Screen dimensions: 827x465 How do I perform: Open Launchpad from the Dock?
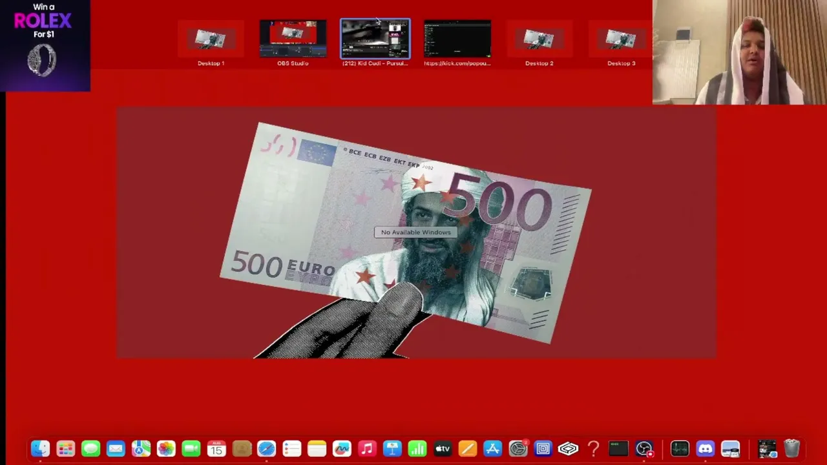[65, 448]
